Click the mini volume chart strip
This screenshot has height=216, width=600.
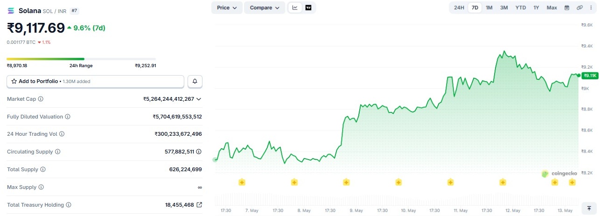pyautogui.click(x=396, y=199)
